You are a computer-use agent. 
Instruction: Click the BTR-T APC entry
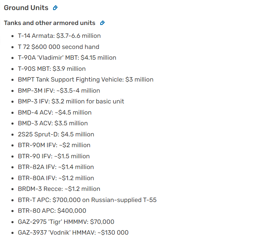point(87,200)
